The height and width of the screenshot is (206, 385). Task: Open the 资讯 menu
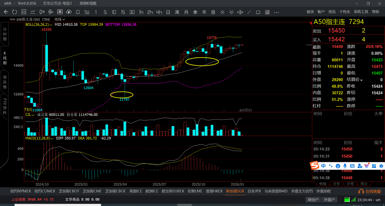tap(332, 12)
